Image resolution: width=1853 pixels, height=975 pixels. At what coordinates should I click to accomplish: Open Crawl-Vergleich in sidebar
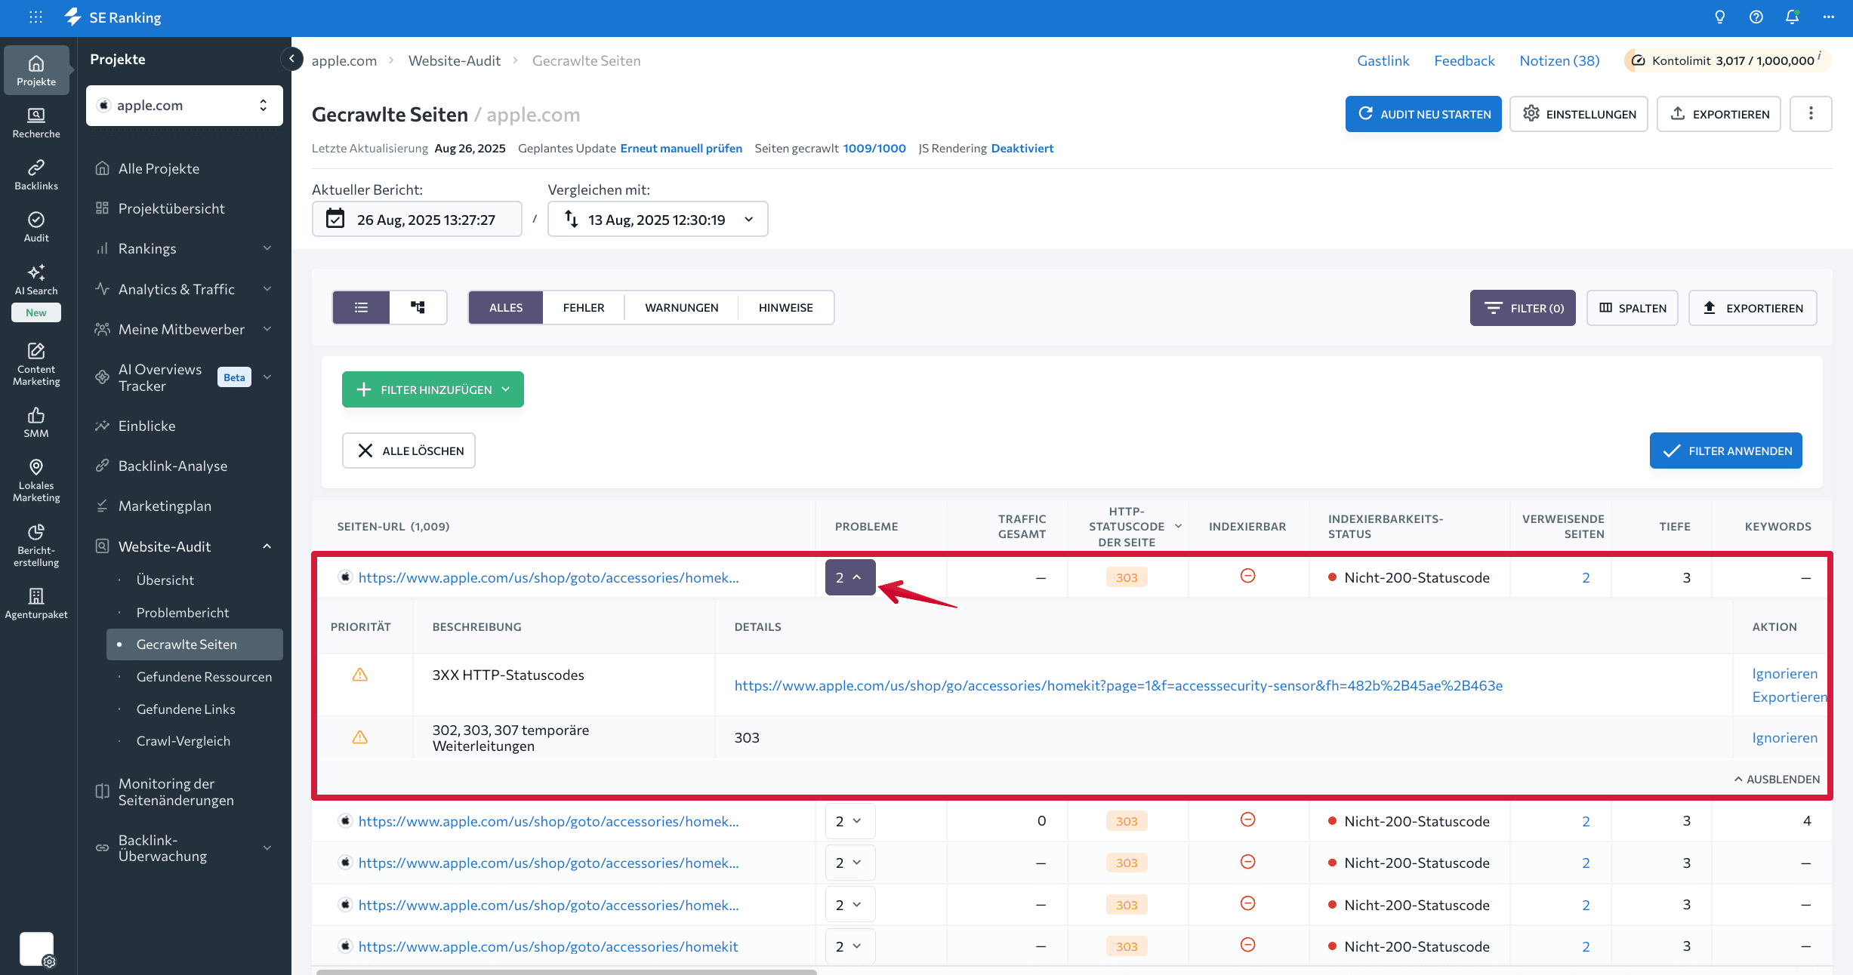[183, 741]
